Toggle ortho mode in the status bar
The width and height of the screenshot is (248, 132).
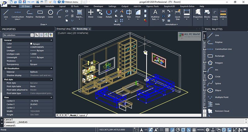[172, 130]
